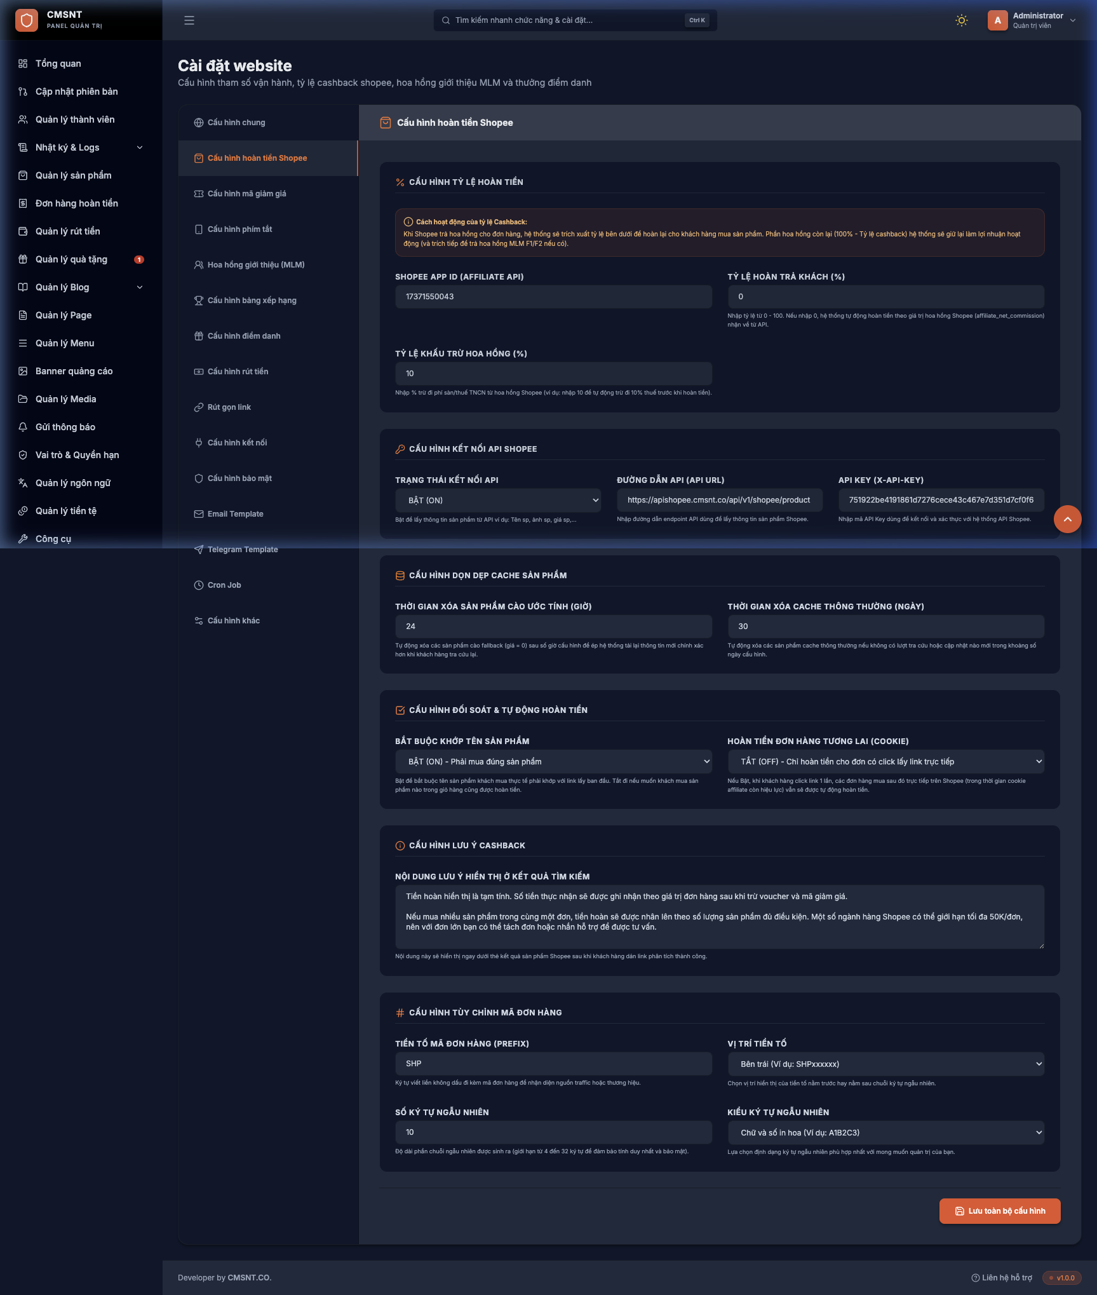
Task: Click the v1.0.0 version badge
Action: point(1061,1278)
